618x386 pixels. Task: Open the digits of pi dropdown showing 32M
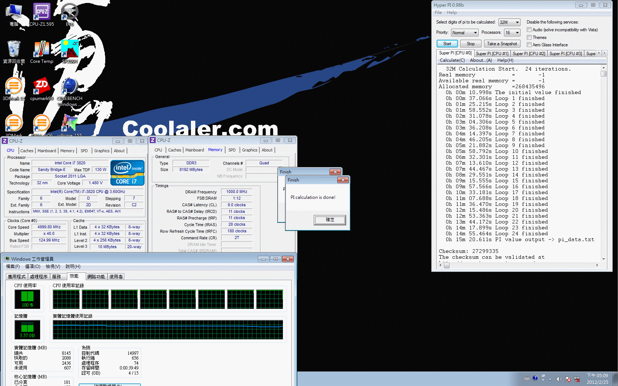(509, 22)
